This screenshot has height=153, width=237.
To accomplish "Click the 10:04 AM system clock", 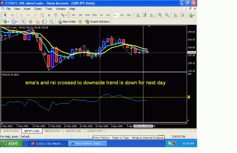I will point(188,144).
